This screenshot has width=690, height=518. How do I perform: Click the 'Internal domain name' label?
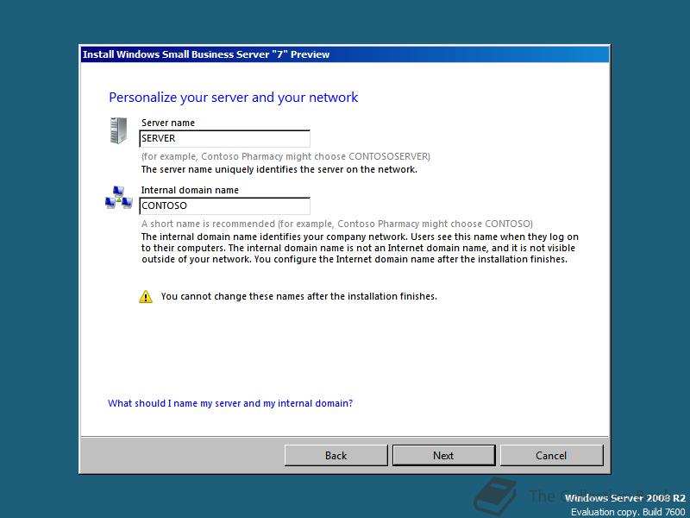(x=190, y=190)
